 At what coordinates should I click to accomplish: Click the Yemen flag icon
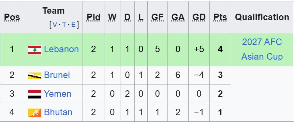click(35, 94)
